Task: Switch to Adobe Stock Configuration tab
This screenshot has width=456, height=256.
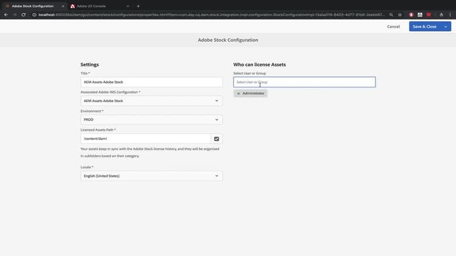Action: click(x=33, y=6)
